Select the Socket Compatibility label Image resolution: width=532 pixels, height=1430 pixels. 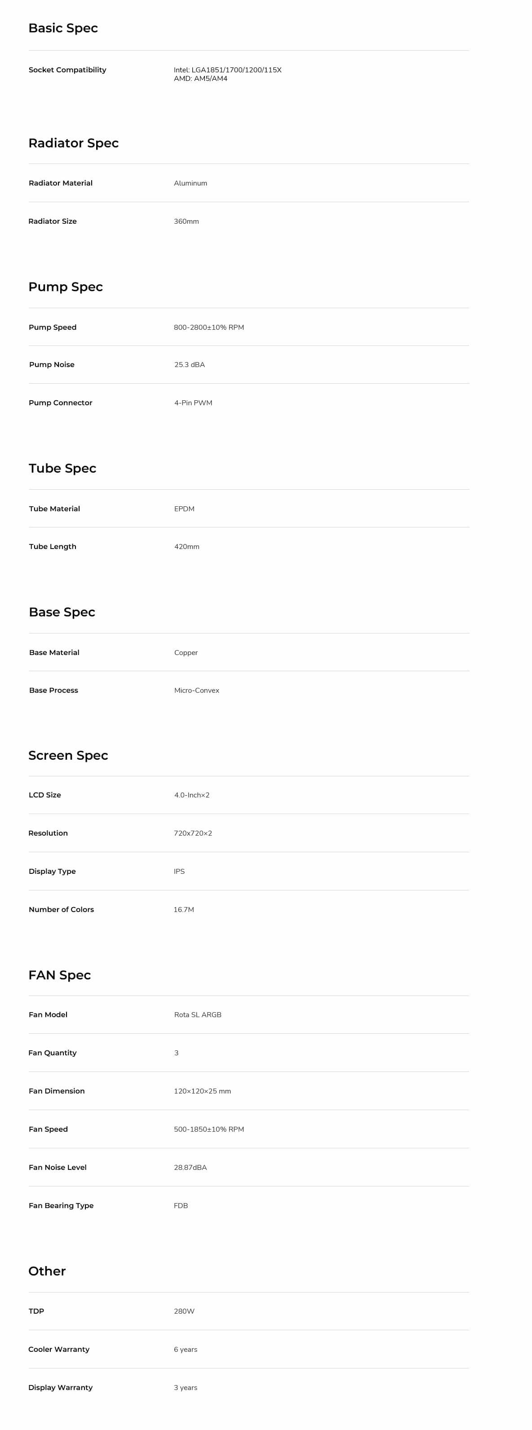[67, 70]
